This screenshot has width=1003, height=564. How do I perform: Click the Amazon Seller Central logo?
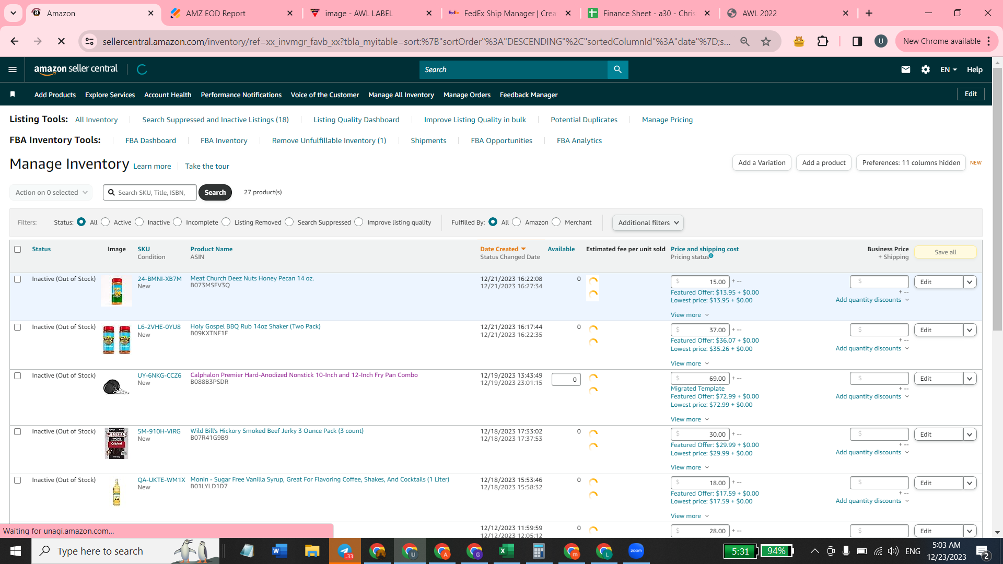pos(76,69)
